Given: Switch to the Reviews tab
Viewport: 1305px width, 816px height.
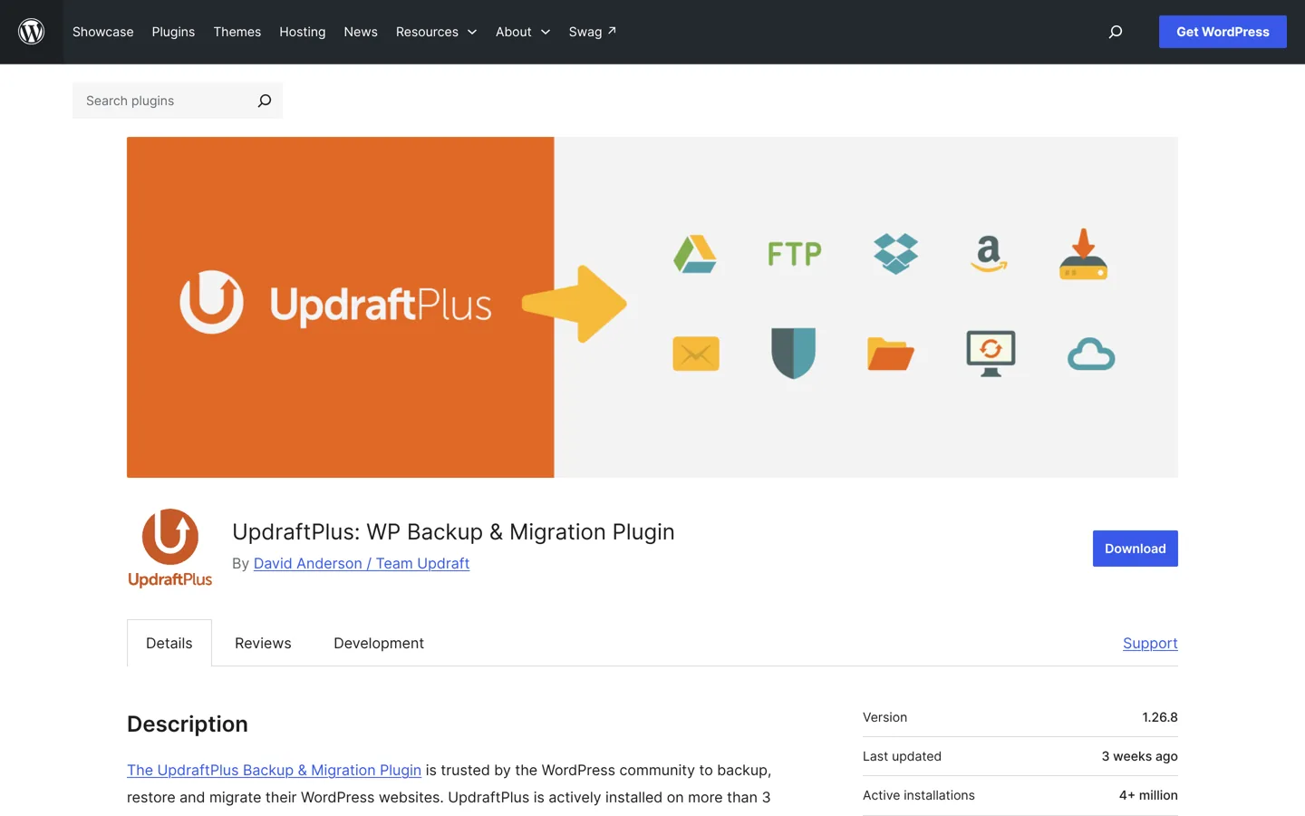Looking at the screenshot, I should (263, 643).
